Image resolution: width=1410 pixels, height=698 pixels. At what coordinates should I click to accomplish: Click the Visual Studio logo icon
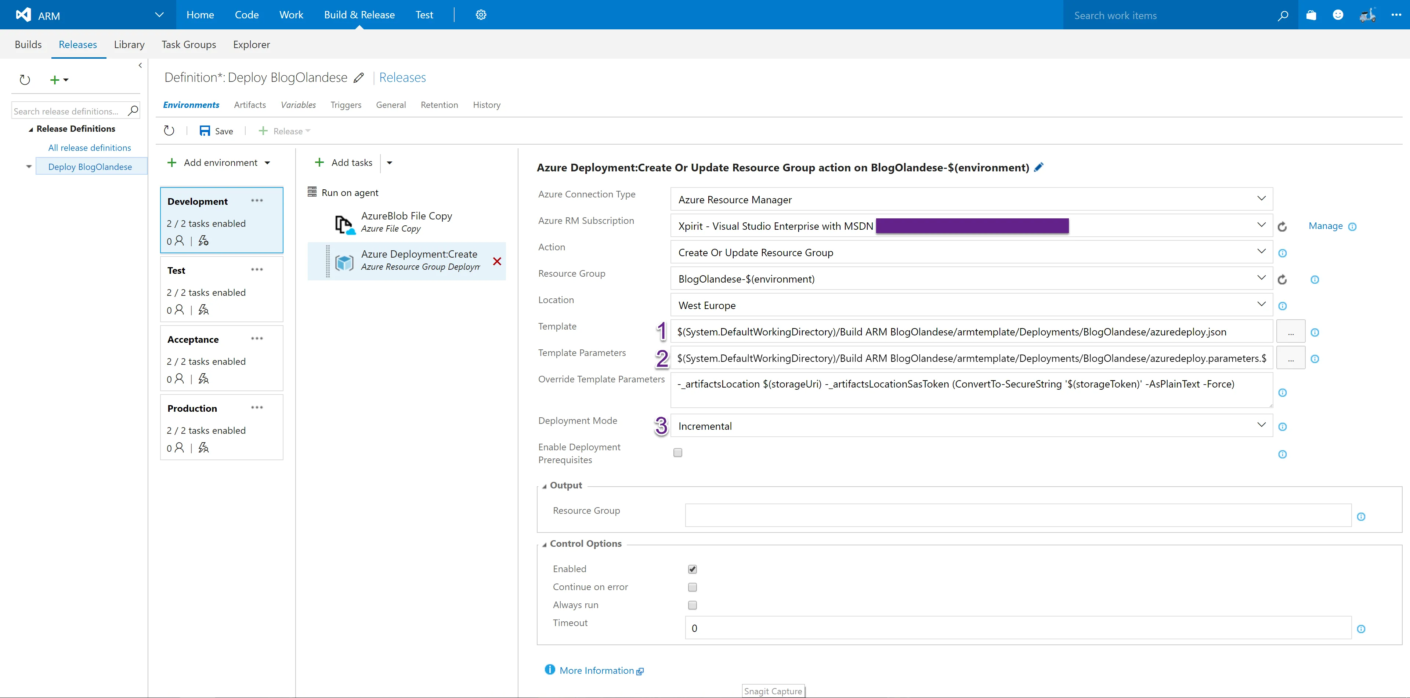[x=23, y=15]
